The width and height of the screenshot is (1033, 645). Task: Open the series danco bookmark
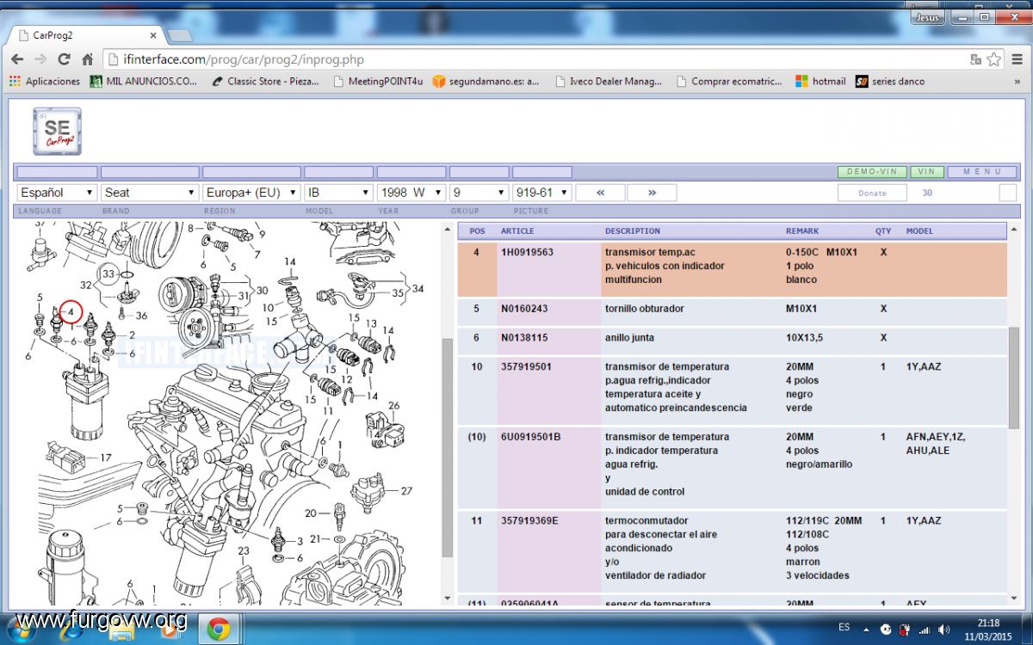point(890,82)
